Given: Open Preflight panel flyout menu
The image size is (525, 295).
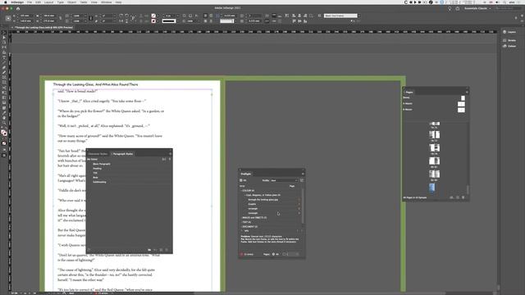Looking at the screenshot, I should pos(303,174).
